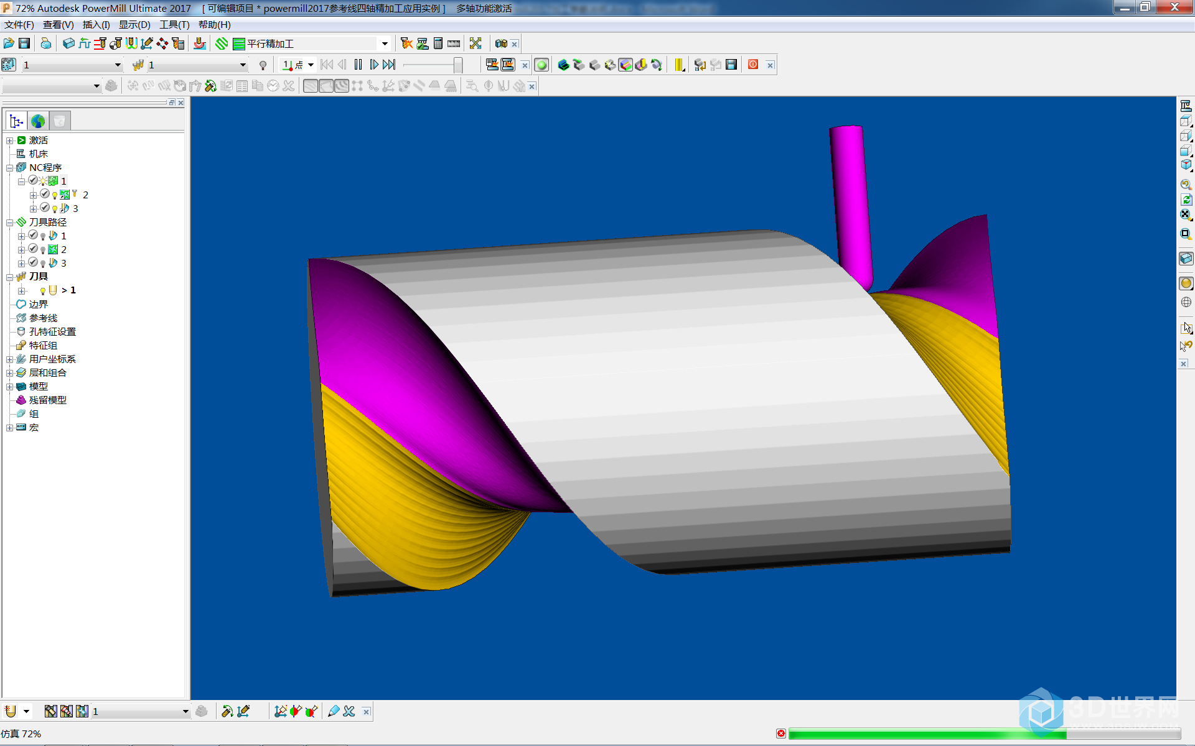This screenshot has height=746, width=1195.
Task: Open the rapid move heights icon
Action: click(100, 44)
